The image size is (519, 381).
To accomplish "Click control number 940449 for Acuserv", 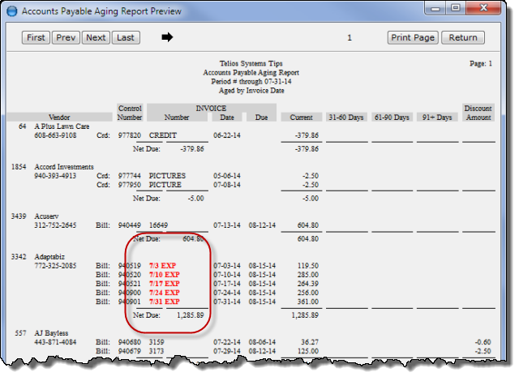I will 131,223.
